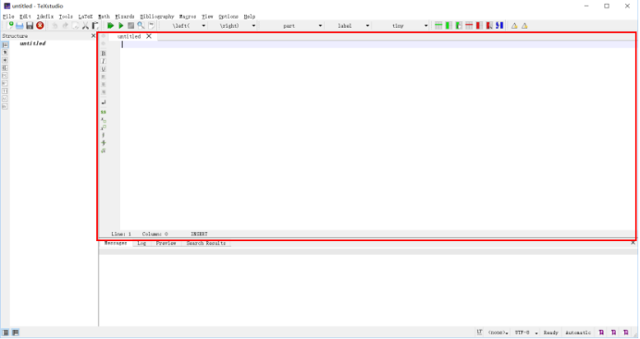The width and height of the screenshot is (640, 339).
Task: Click the Stop compile square icon
Action: click(x=130, y=26)
